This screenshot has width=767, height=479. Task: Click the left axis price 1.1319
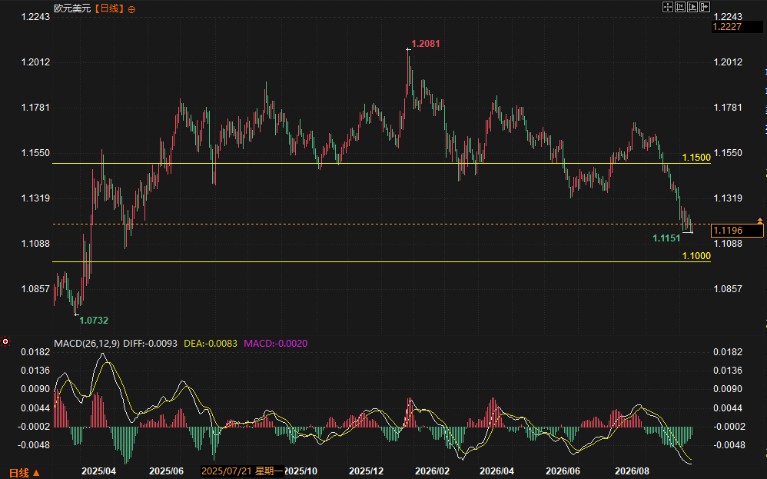[35, 198]
